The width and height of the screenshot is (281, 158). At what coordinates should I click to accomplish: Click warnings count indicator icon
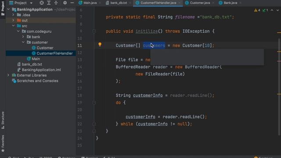[x=257, y=10]
